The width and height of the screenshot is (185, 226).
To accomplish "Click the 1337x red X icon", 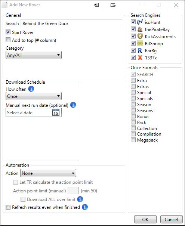I will (140, 58).
